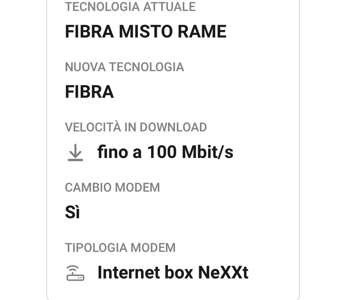Select the 'Internet box NeXXt' text

(173, 273)
